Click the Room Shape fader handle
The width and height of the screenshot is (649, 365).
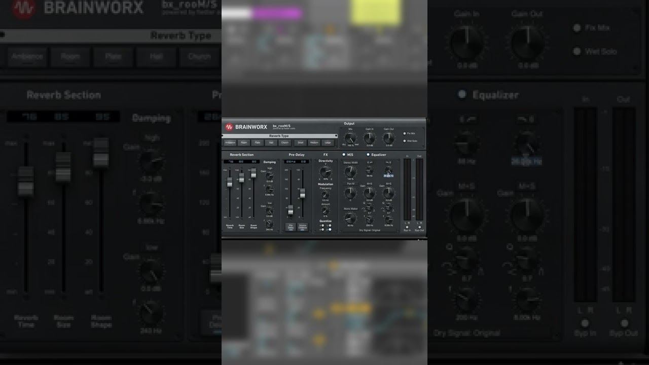click(x=254, y=173)
